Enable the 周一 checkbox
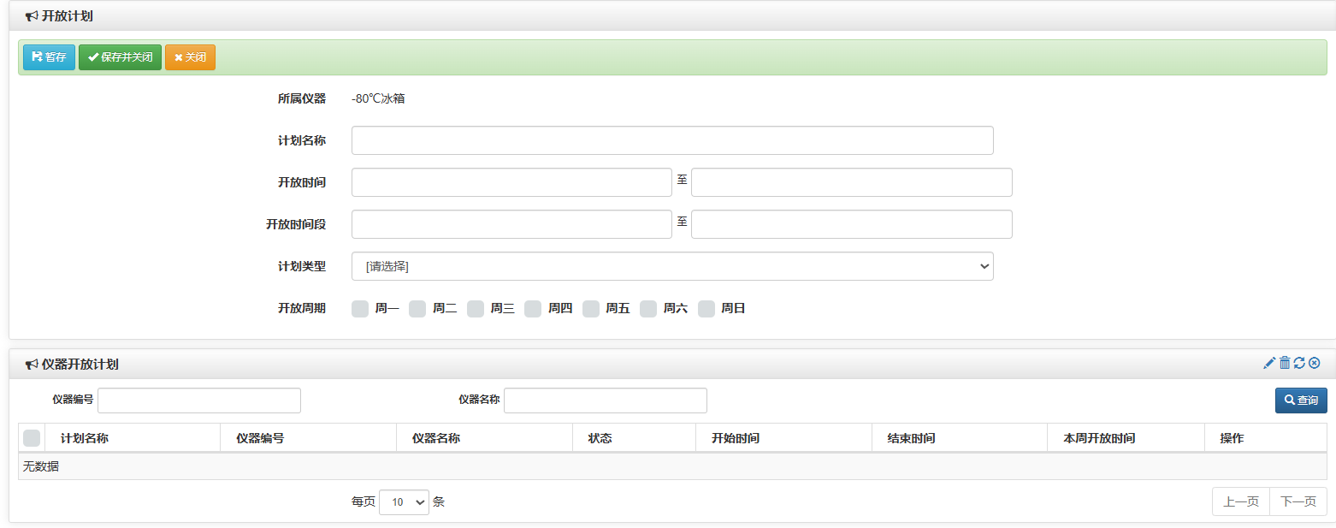1336x528 pixels. (359, 308)
